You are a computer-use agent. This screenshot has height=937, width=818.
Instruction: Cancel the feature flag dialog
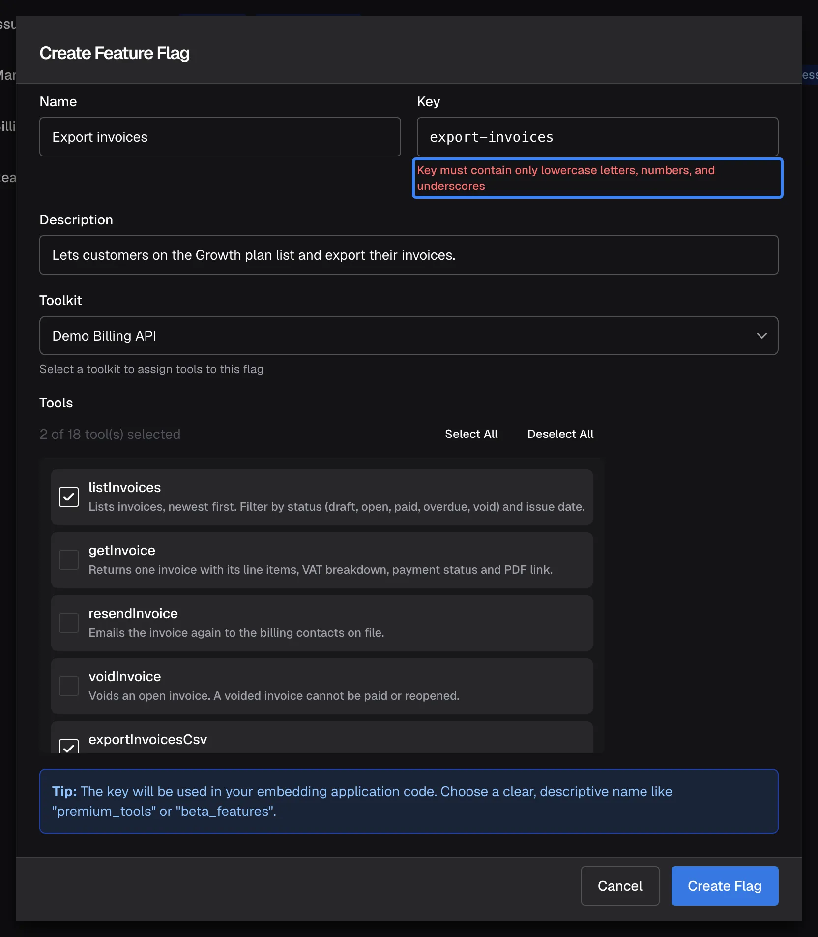click(x=620, y=886)
